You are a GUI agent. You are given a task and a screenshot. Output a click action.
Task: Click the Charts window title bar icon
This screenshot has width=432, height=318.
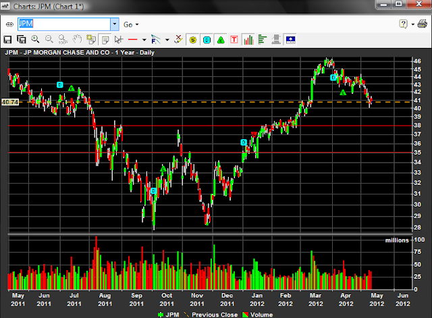[5, 6]
